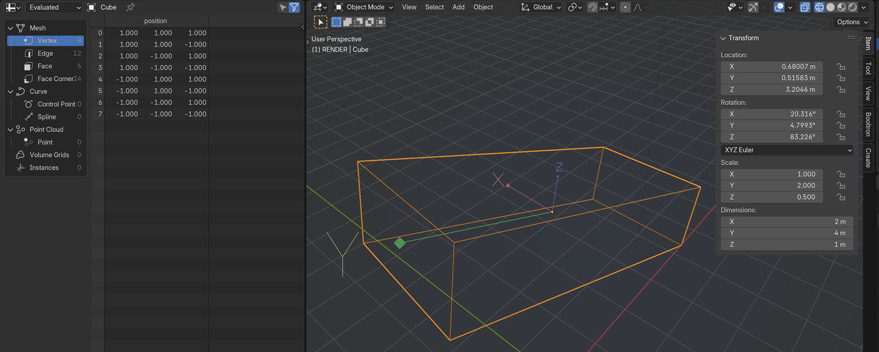Enable proportional editing icon
Image resolution: width=879 pixels, height=352 pixels.
point(625,8)
